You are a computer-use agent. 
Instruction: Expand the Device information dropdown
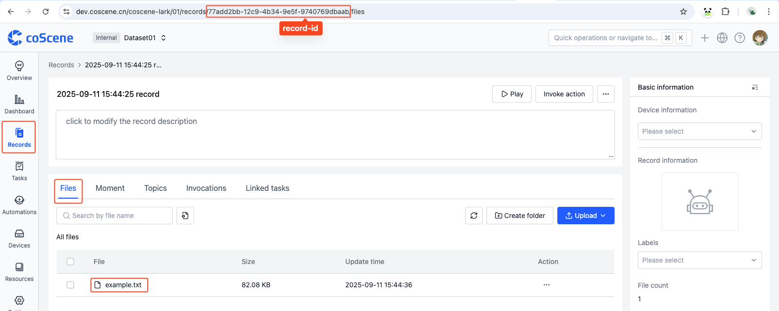click(x=699, y=131)
